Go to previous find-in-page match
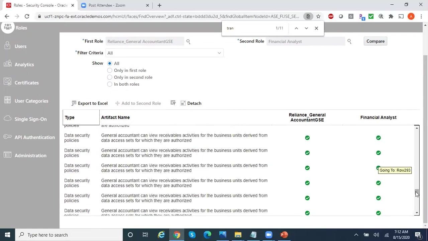428x241 pixels. click(x=296, y=28)
